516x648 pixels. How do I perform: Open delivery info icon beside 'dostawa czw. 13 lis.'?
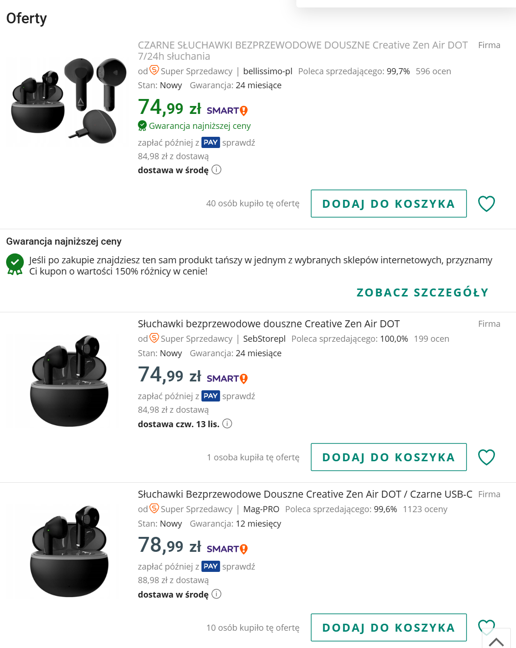[227, 423]
